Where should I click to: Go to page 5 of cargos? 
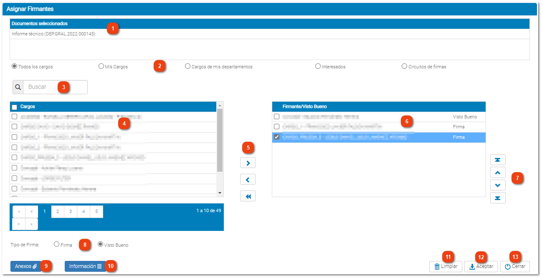[96, 212]
